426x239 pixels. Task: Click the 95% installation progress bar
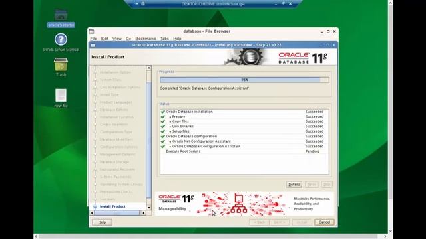pyautogui.click(x=244, y=80)
